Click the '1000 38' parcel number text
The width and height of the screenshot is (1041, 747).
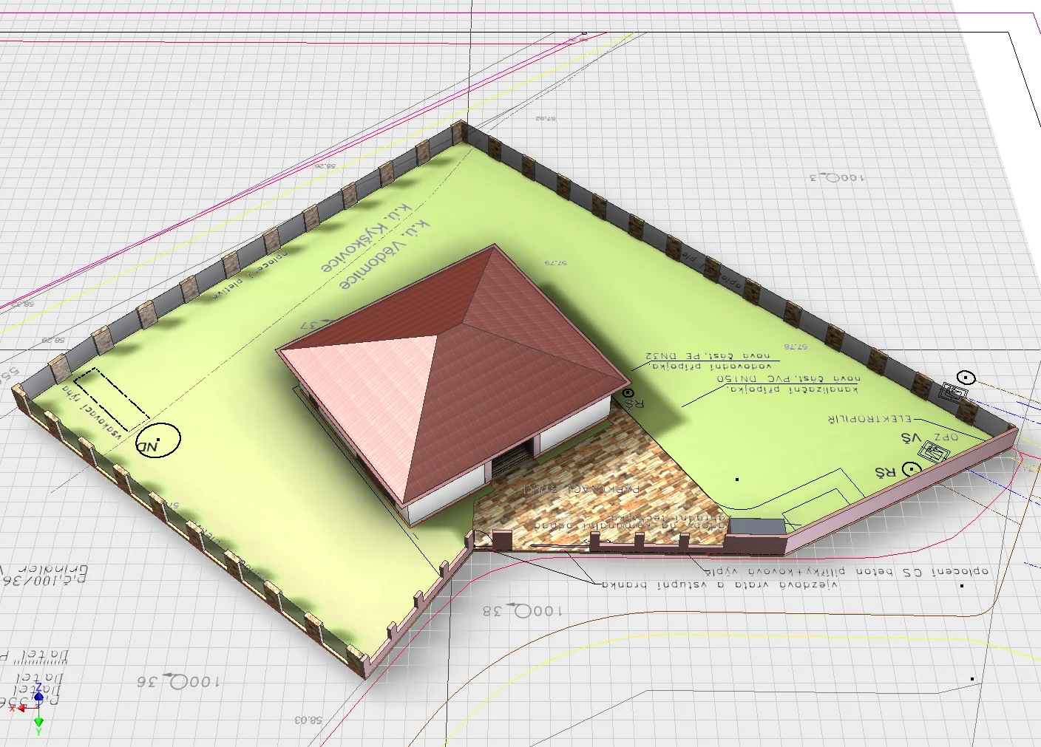[x=523, y=611]
